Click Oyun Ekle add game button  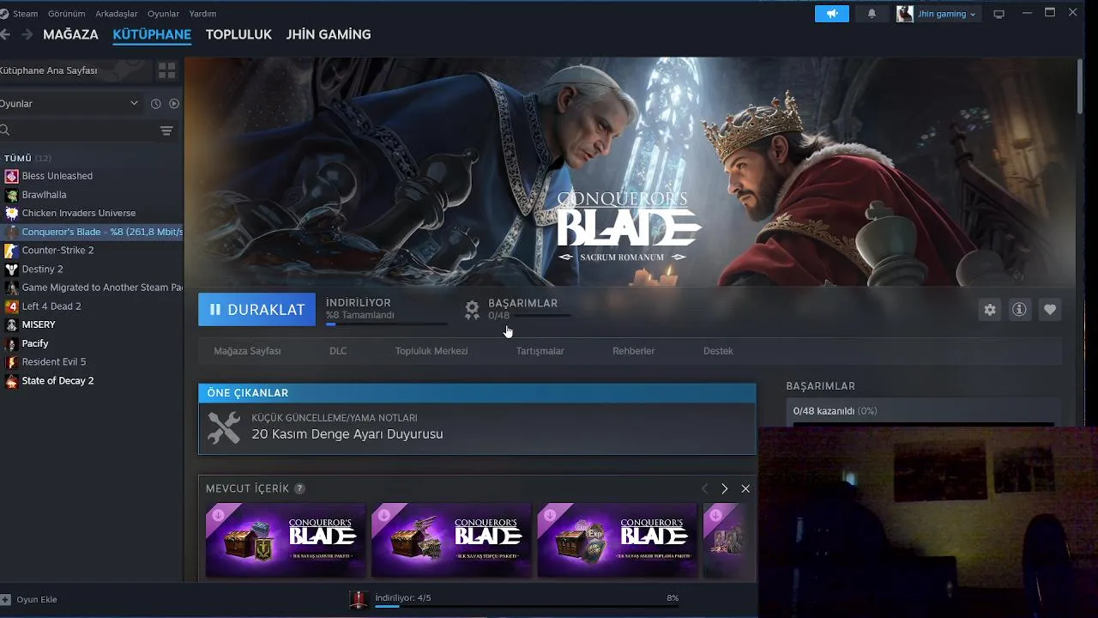(29, 599)
